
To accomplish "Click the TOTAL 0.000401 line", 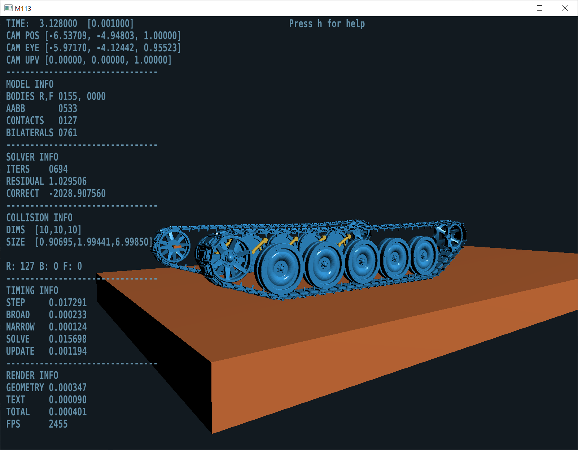I will [x=47, y=412].
